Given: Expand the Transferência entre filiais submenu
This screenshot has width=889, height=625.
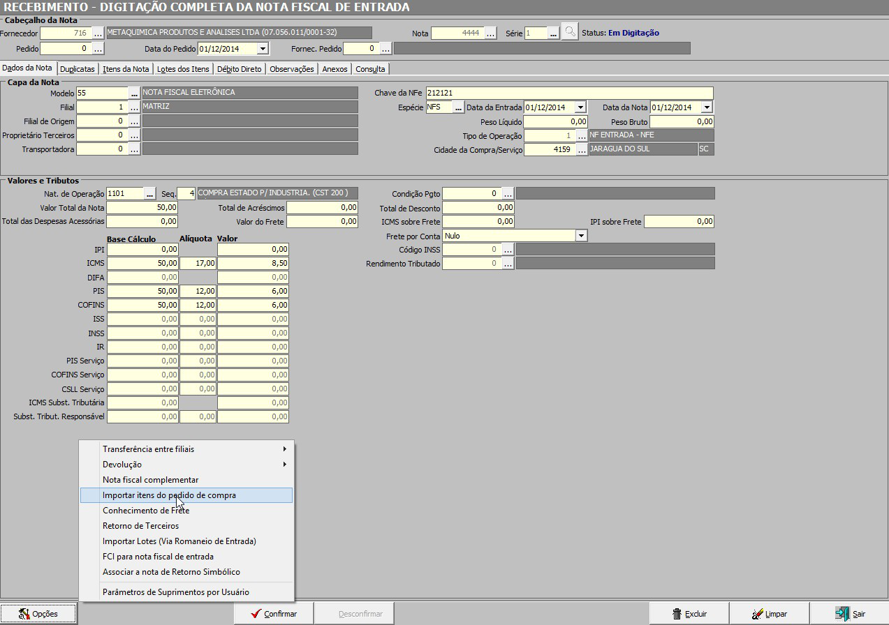Looking at the screenshot, I should pyautogui.click(x=284, y=449).
